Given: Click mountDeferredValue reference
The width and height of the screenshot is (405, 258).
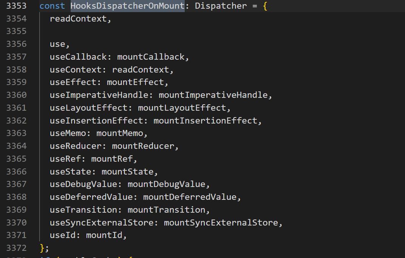Looking at the screenshot, I should pos(190,197).
